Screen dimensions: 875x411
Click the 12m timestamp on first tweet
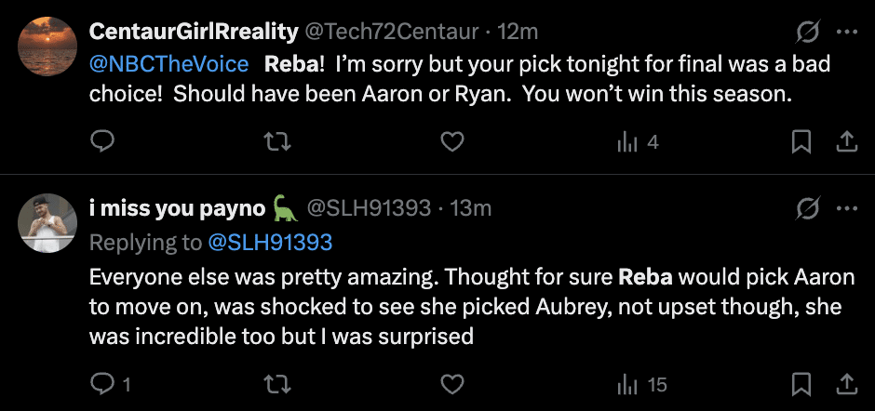tap(518, 32)
